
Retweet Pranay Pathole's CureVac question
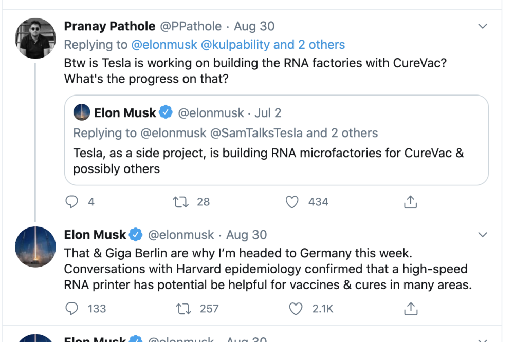tap(181, 202)
